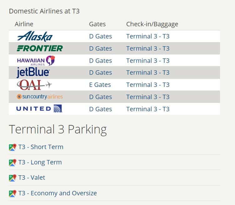The image size is (235, 205).
Task: Open the jetBlue logo
Action: (x=33, y=72)
